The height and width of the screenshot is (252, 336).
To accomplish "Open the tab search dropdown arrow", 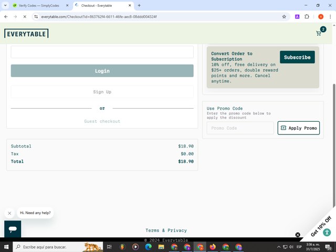I will [x=5, y=6].
